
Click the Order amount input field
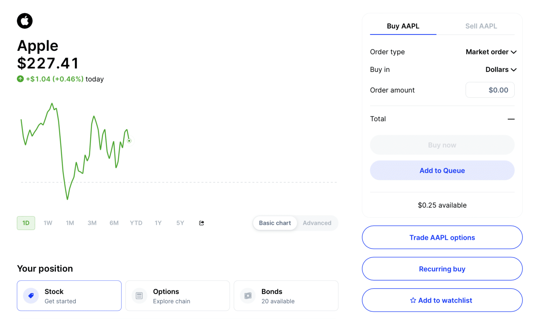[490, 90]
